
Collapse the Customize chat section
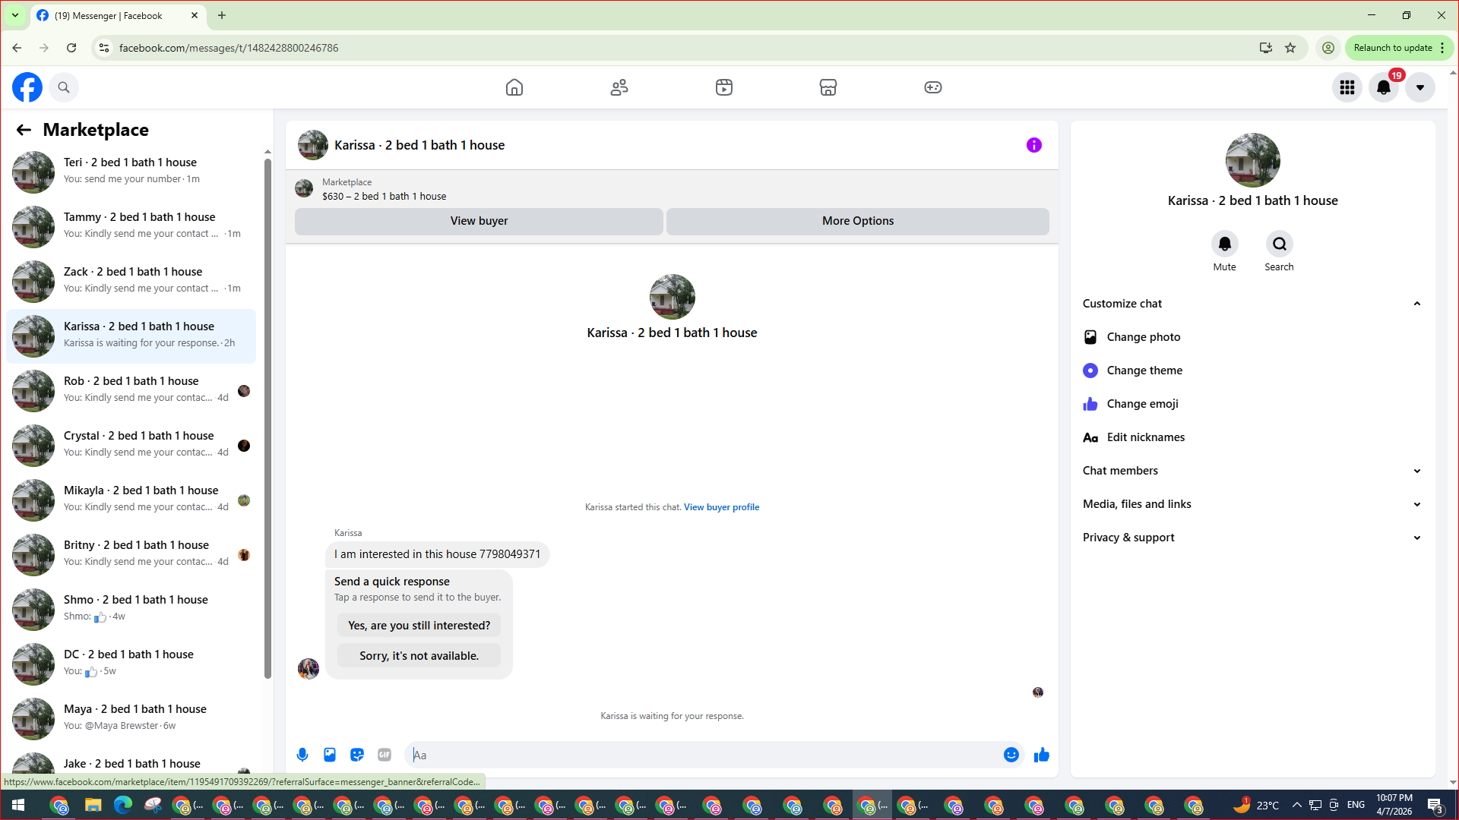point(1253,304)
